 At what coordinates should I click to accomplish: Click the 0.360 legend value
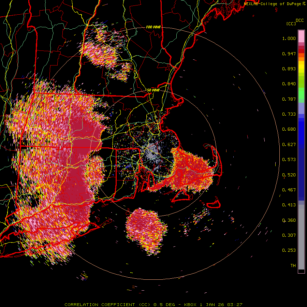289,220
